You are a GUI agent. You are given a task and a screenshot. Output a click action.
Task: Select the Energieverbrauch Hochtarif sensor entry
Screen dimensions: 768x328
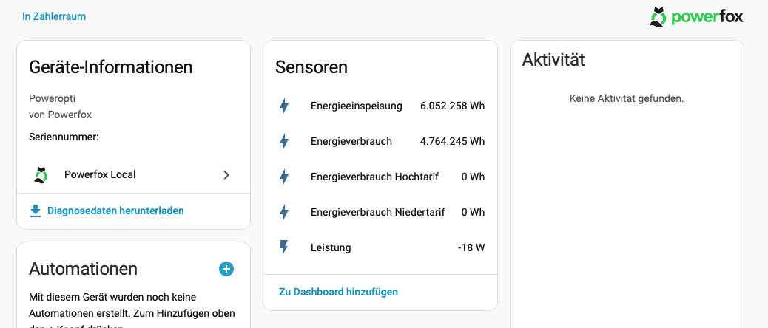pos(380,177)
